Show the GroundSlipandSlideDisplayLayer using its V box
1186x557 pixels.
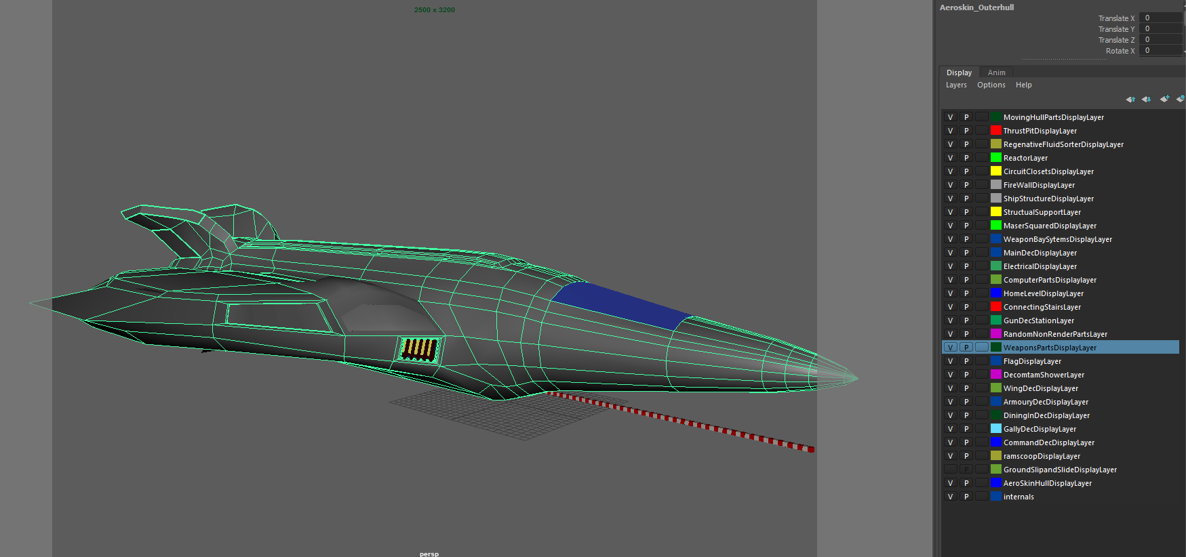[950, 470]
